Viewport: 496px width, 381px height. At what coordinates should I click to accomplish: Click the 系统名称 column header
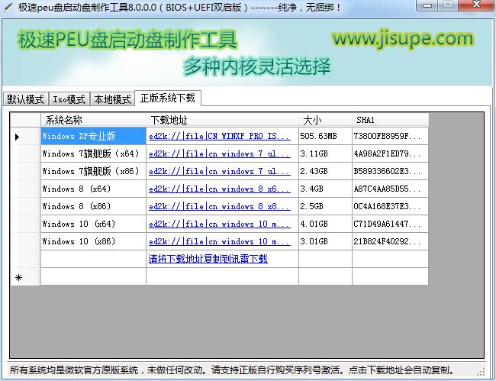(x=93, y=120)
